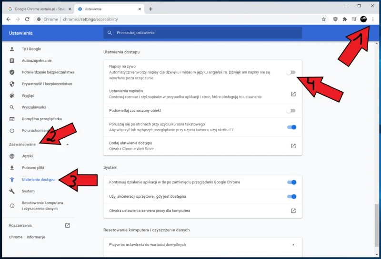Select Ułatwienia dostępu in sidebar

point(38,179)
